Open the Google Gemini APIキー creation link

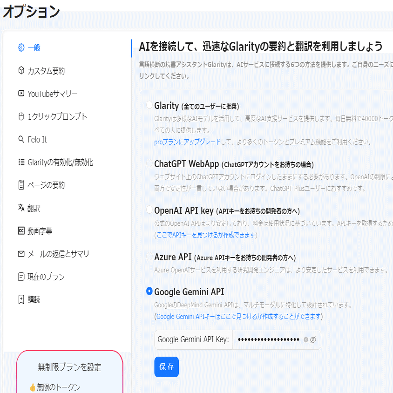pyautogui.click(x=238, y=317)
